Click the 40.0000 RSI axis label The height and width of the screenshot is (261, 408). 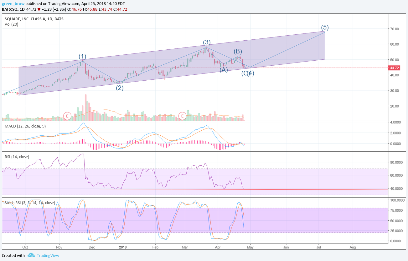click(396, 188)
